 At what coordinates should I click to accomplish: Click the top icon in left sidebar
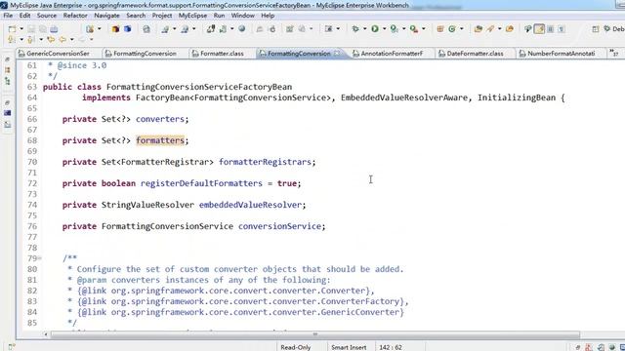tap(7, 59)
